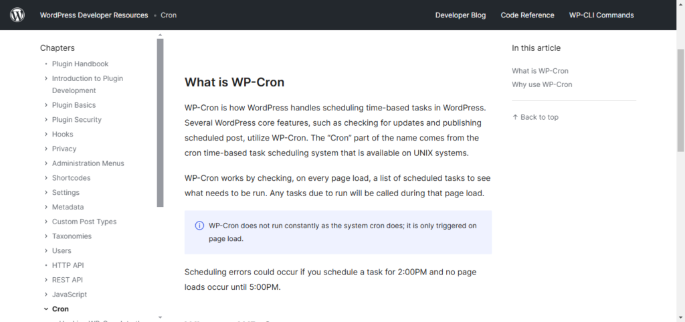Collapse the Cron chapter chevron
This screenshot has height=322, width=685.
[45, 309]
